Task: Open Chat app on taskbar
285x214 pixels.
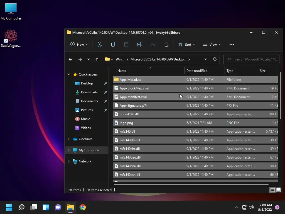Action: pyautogui.click(x=58, y=207)
